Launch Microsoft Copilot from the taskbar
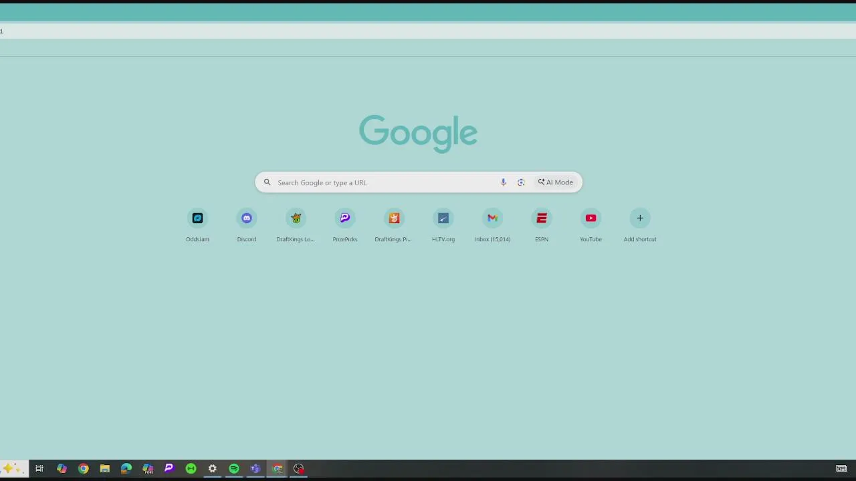This screenshot has width=856, height=481. (62, 469)
